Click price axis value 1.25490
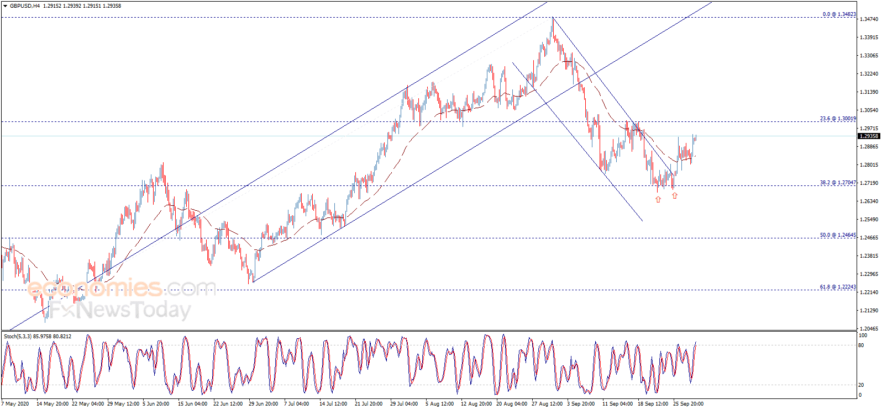This screenshot has height=410, width=882. tap(869, 220)
